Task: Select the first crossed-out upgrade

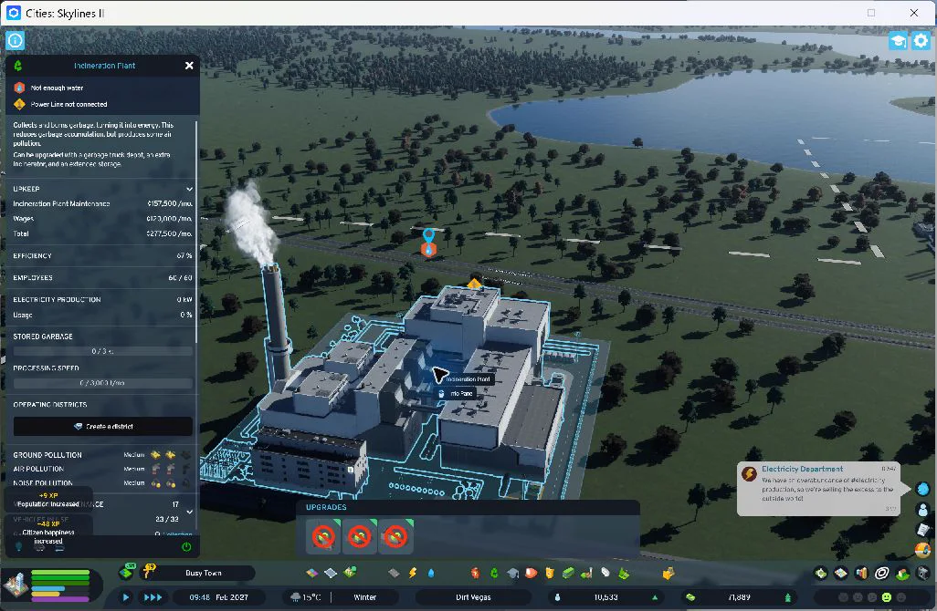Action: [323, 536]
